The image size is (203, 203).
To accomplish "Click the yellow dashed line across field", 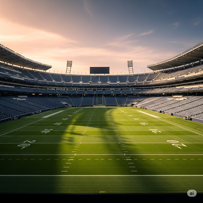I will coord(101,159).
